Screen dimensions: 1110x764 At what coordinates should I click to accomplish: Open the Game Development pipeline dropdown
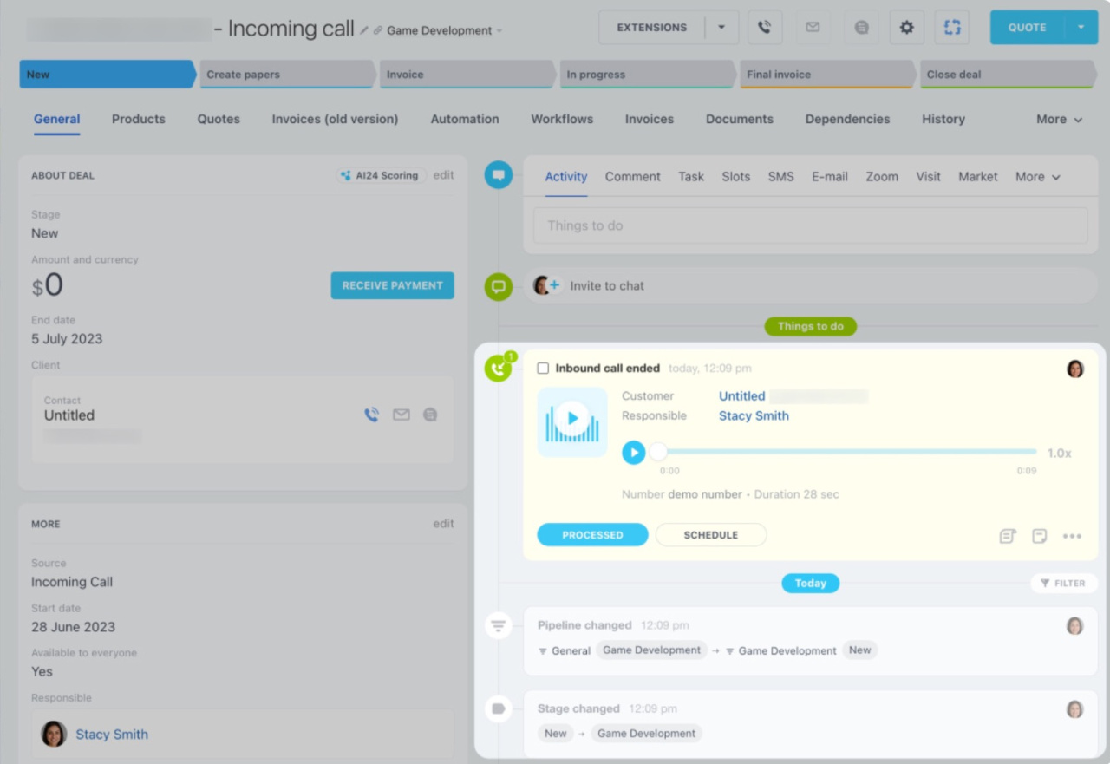[x=444, y=30]
